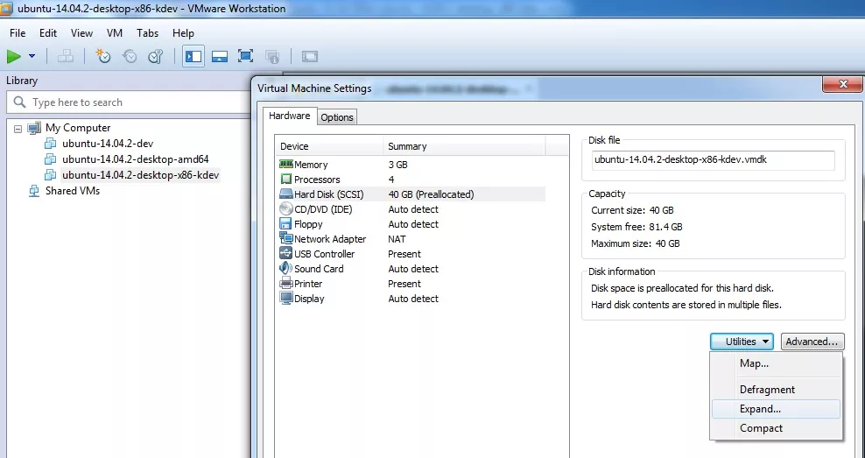
Task: Select the CD/DVD (IDE) device row
Action: click(x=412, y=209)
